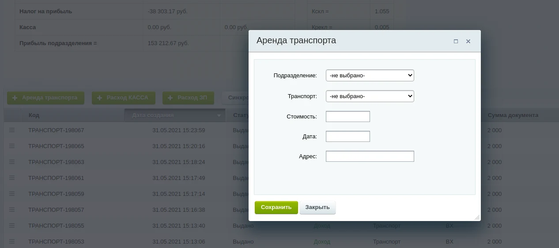The width and height of the screenshot is (559, 248).
Task: Click the Расход КАССА add button
Action: pos(123,98)
